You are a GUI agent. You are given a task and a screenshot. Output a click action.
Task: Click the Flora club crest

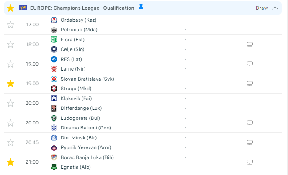(54, 40)
